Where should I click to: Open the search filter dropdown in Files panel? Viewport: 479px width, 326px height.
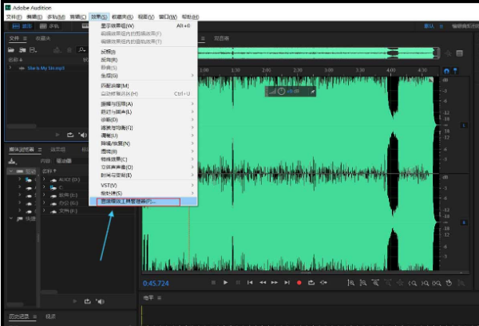[x=82, y=49]
